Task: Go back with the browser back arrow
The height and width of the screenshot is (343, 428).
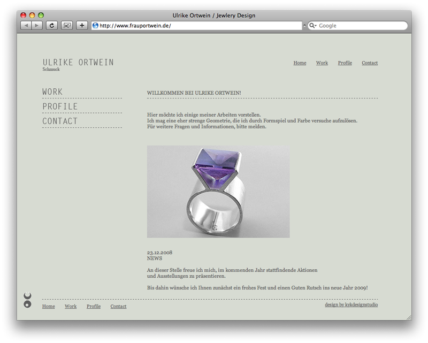Action: [x=26, y=25]
